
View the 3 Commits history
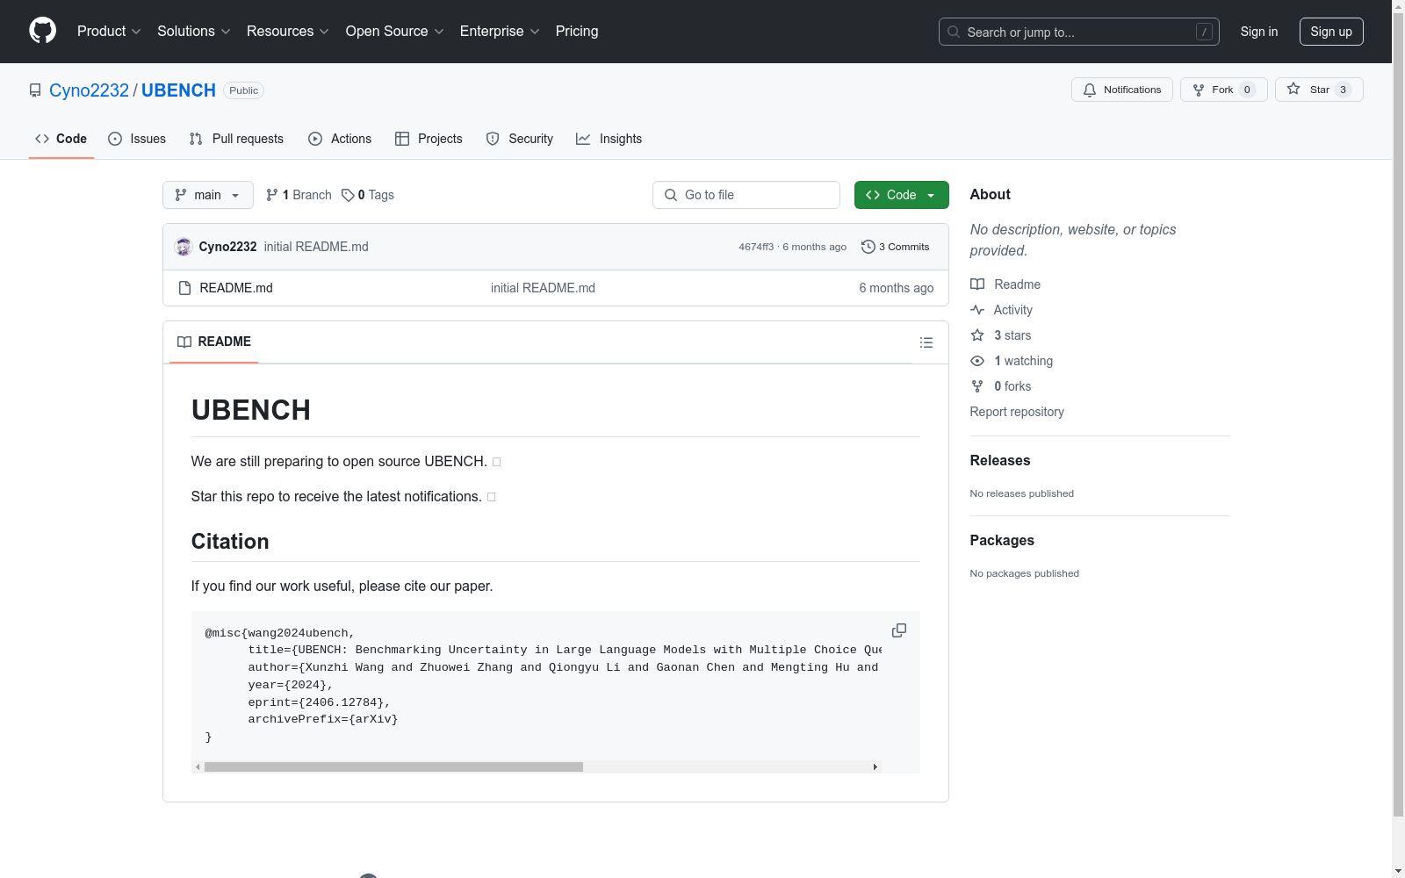pos(896,247)
